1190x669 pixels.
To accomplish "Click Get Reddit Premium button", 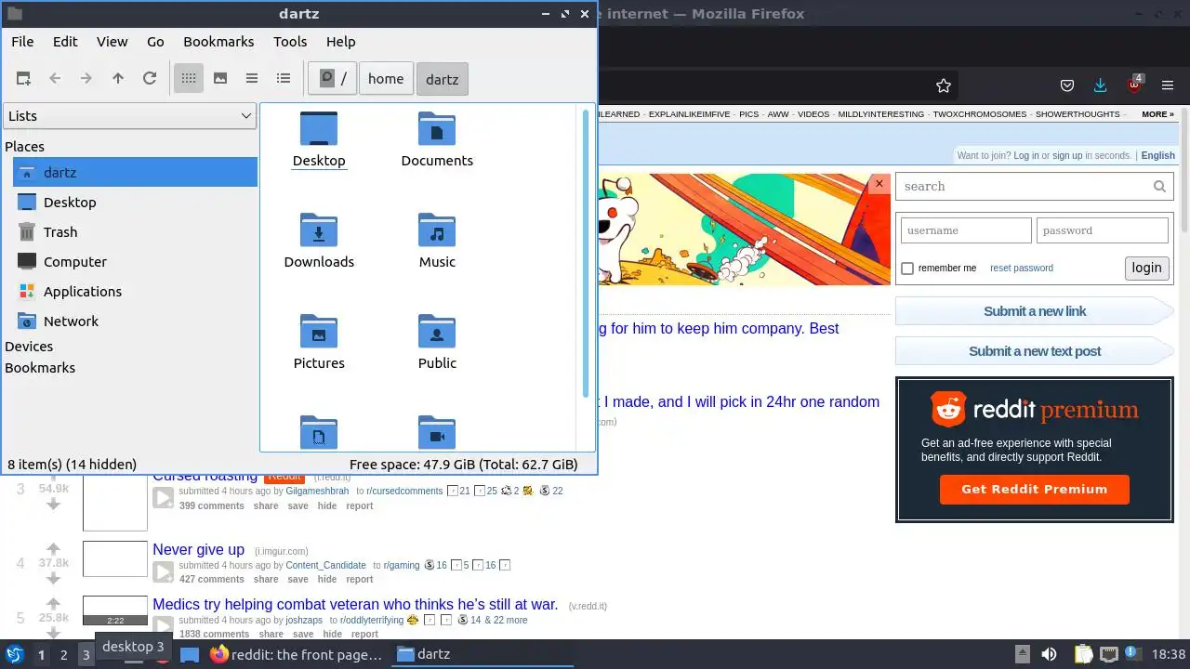I will click(1035, 490).
